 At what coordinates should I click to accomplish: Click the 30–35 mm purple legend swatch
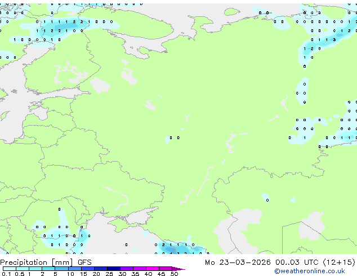127,269
